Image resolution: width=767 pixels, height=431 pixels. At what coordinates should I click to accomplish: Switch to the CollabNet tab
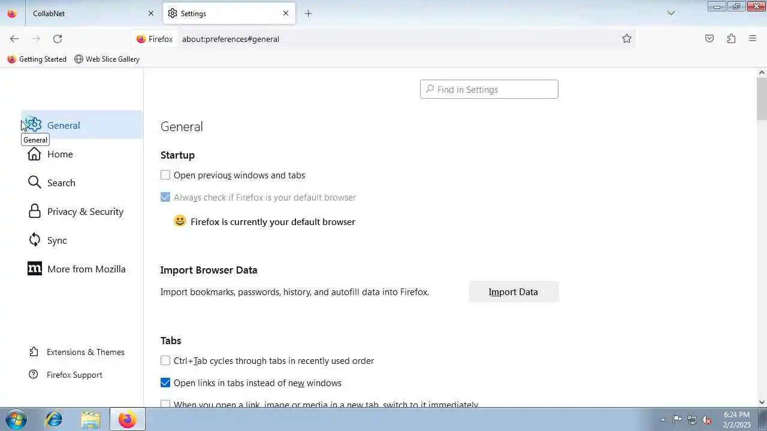(93, 13)
